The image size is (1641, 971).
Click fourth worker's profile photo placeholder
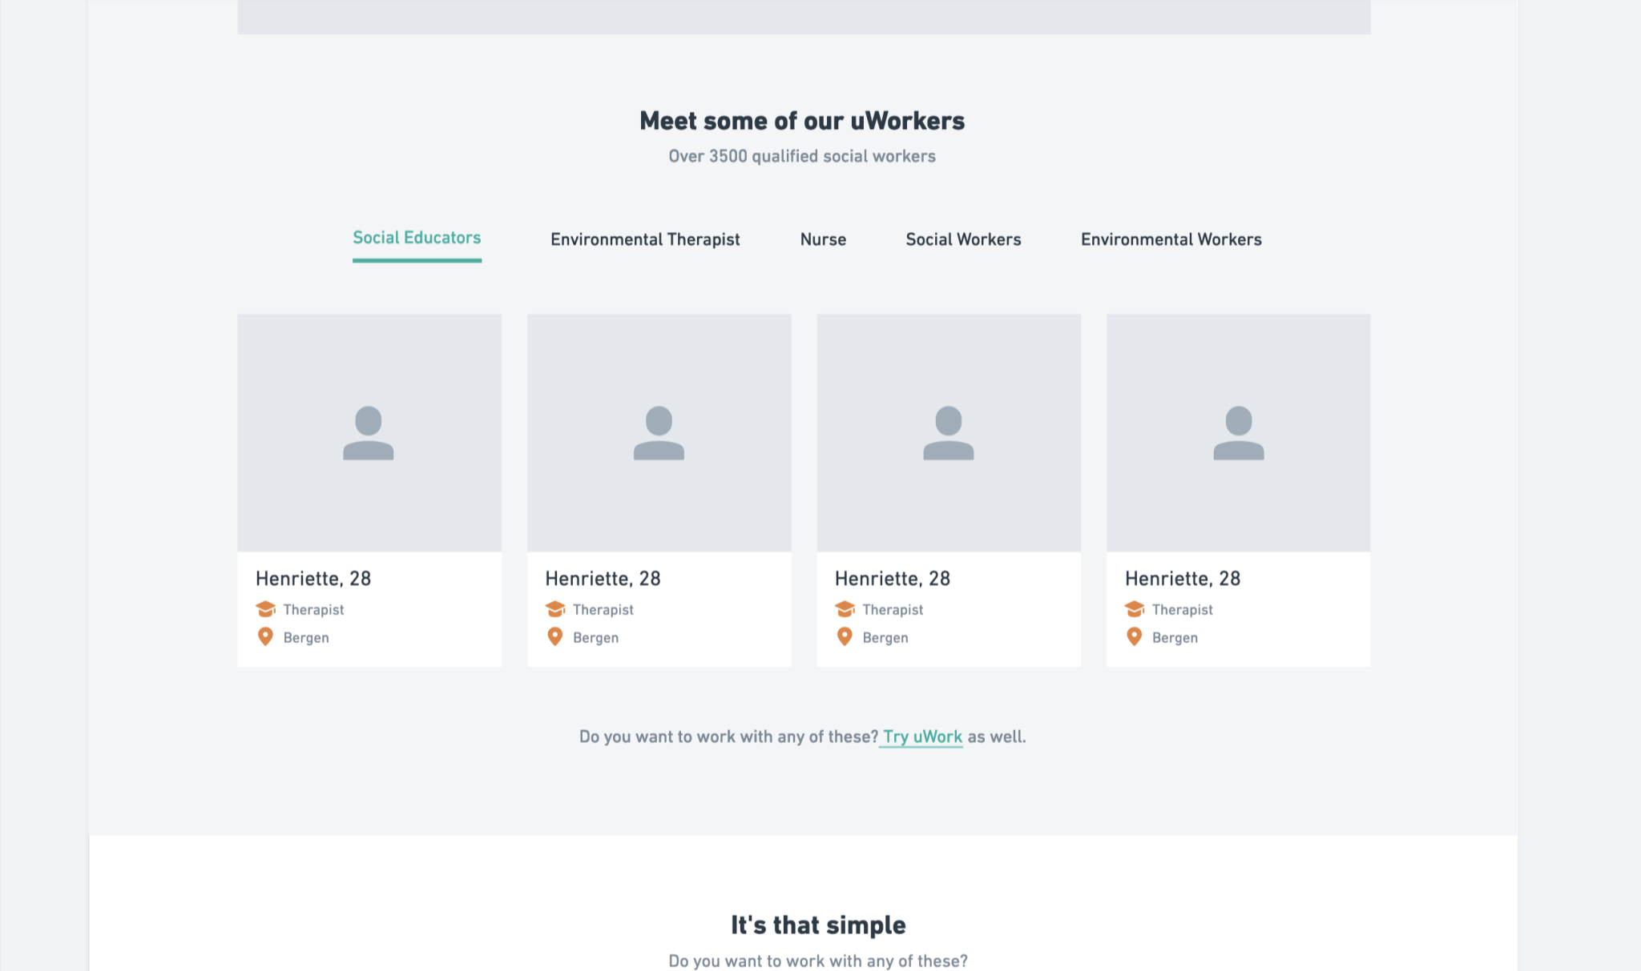pyautogui.click(x=1238, y=432)
